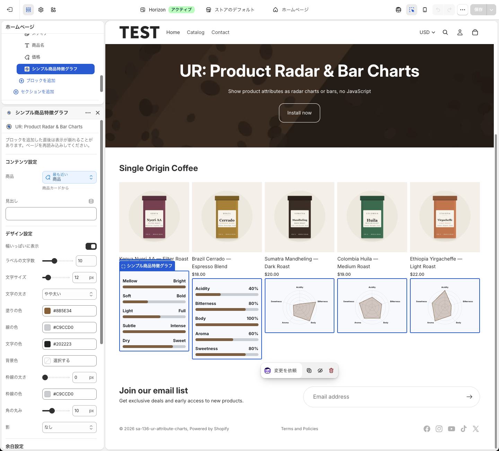Image resolution: width=499 pixels, height=451 pixels.
Task: Select the シンプル商品特徴グラフ block row
Action: 55,69
